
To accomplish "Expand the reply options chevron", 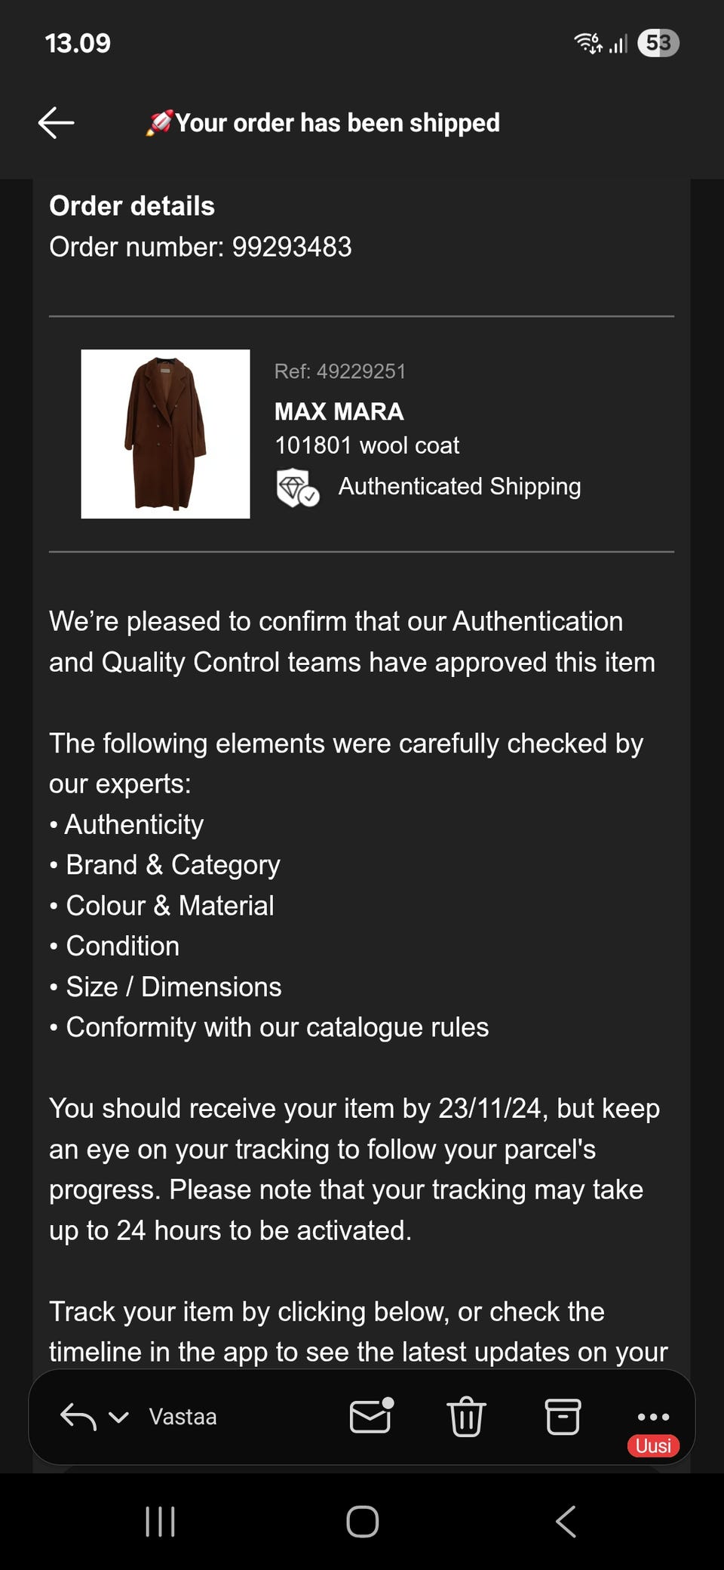I will (119, 1417).
